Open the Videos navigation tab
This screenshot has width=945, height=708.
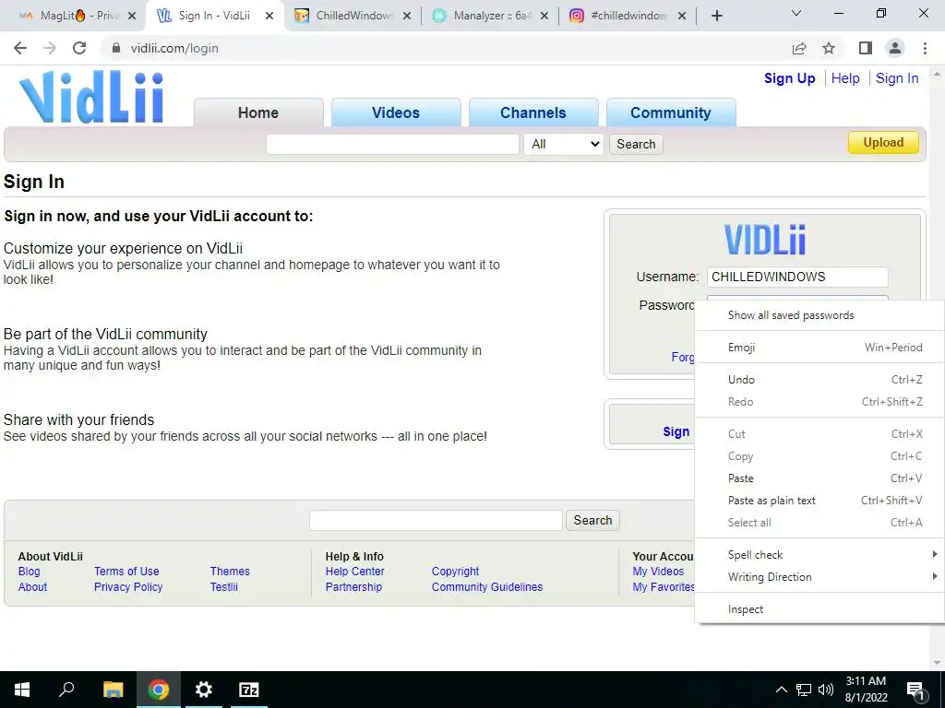(396, 112)
